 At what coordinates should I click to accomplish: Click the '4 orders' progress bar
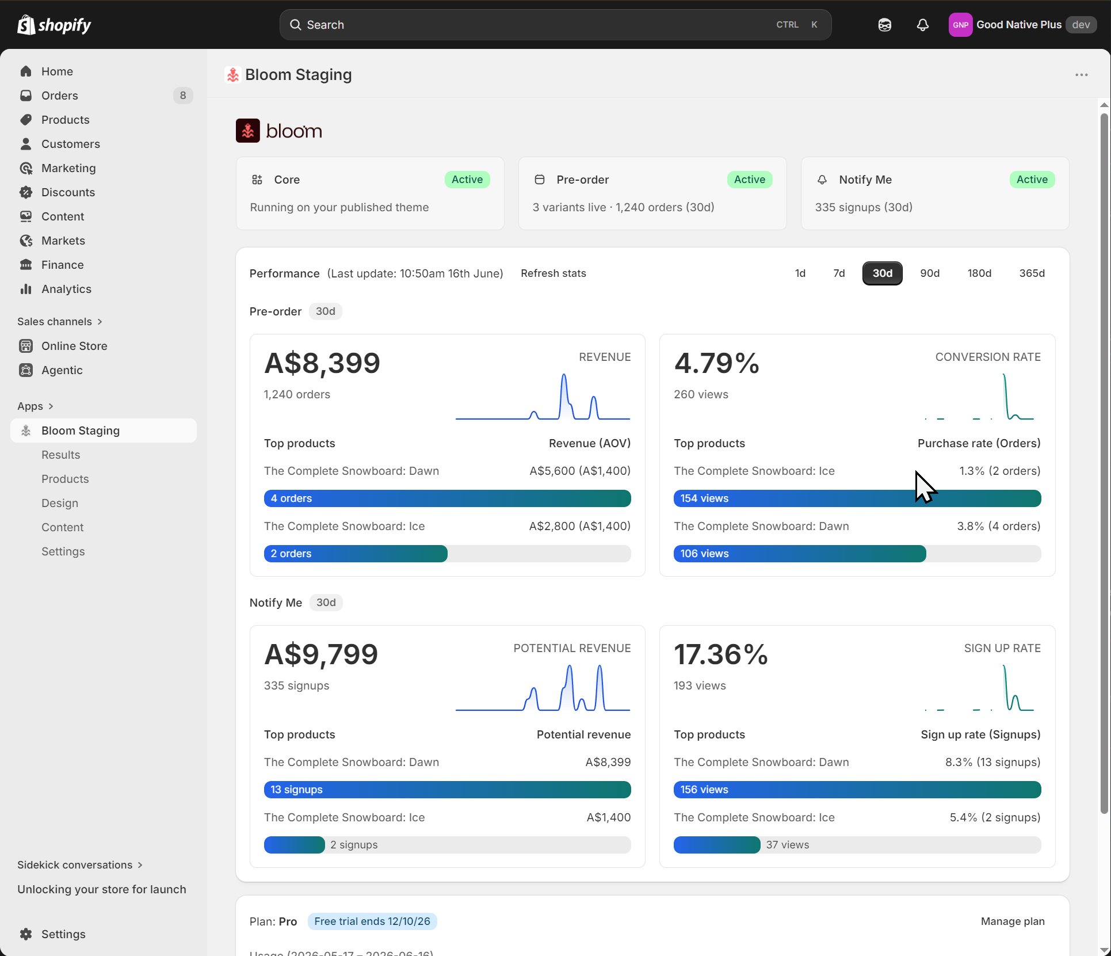448,498
